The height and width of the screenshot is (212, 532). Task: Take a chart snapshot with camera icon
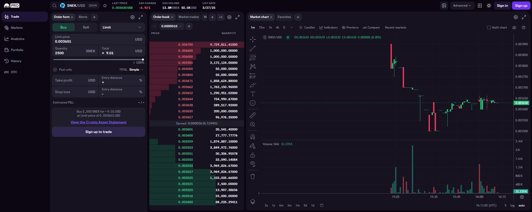point(514,27)
